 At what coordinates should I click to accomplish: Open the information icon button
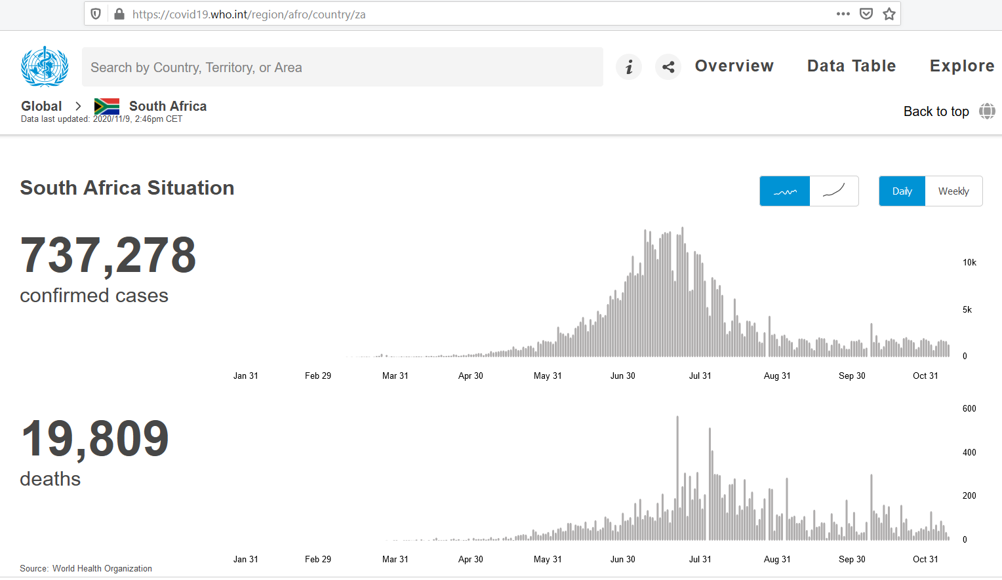click(628, 67)
